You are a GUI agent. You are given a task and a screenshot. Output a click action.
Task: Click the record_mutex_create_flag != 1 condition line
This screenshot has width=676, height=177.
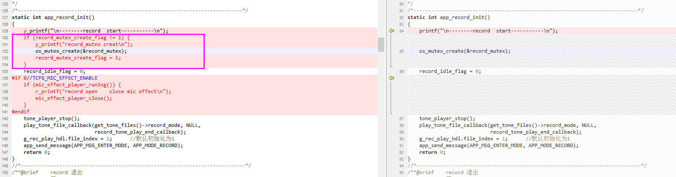pos(77,38)
